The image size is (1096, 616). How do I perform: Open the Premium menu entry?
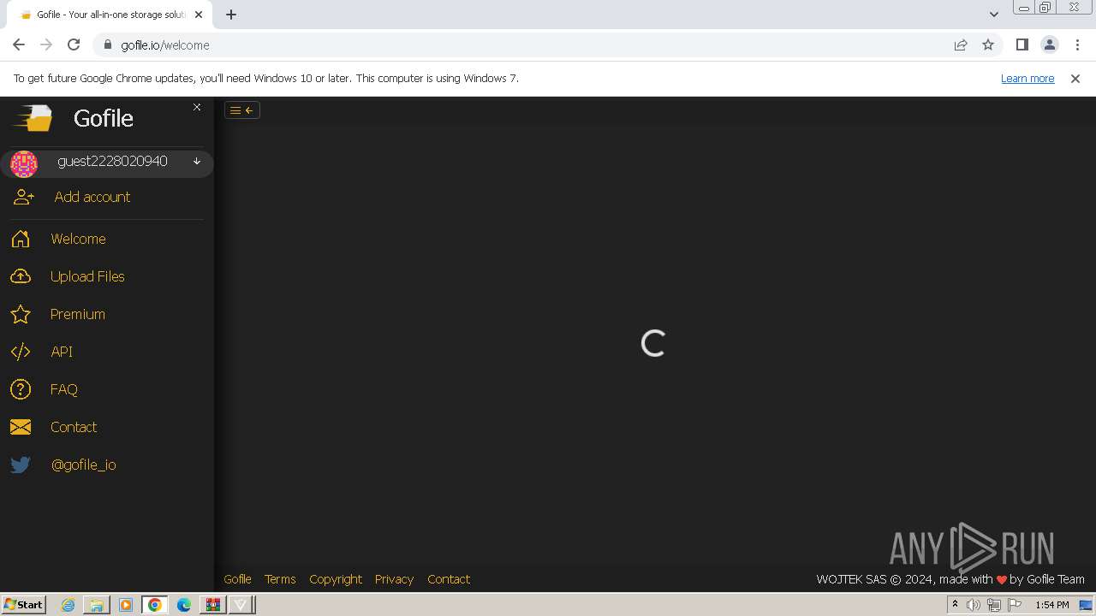(x=78, y=314)
